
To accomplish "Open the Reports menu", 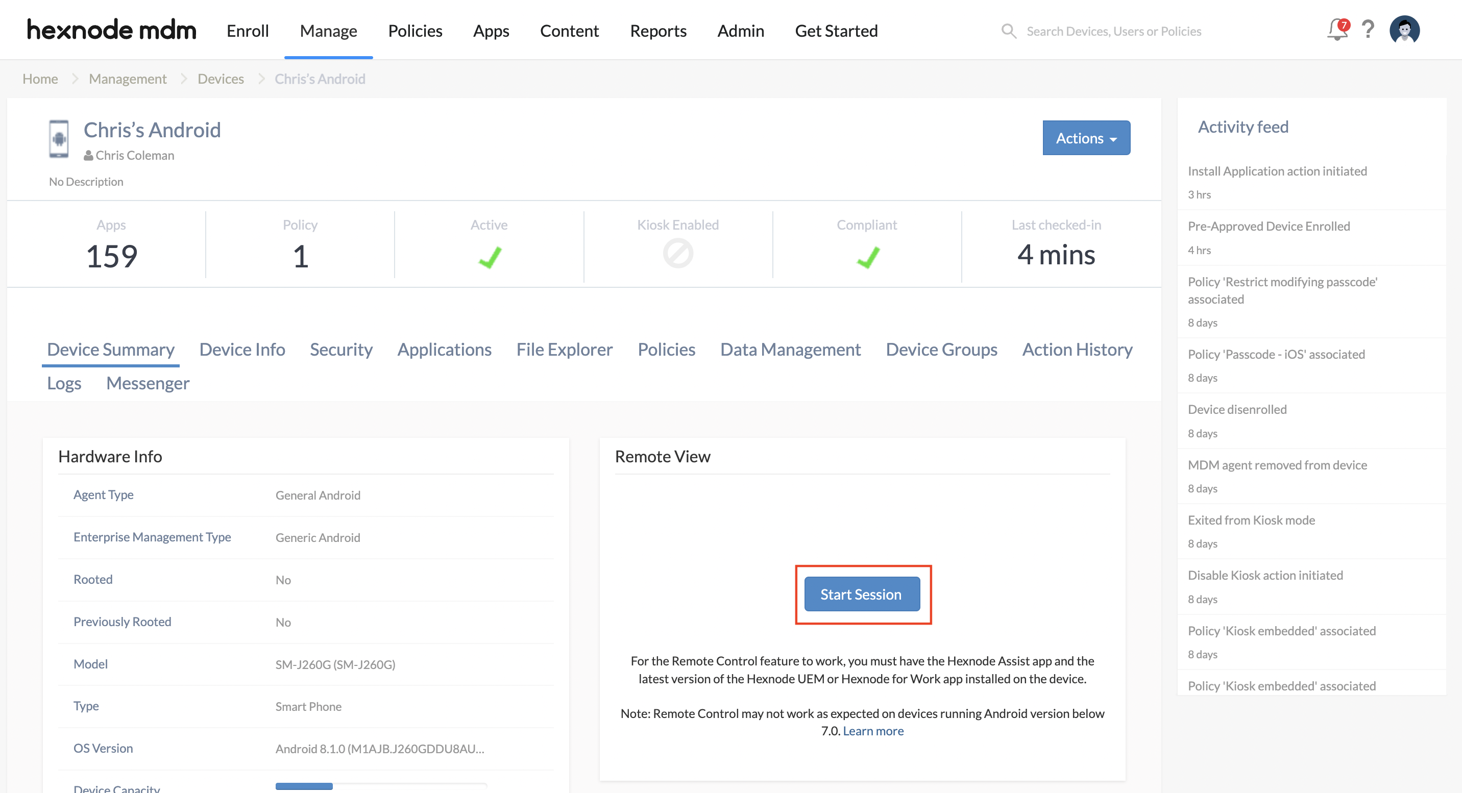I will pos(658,31).
